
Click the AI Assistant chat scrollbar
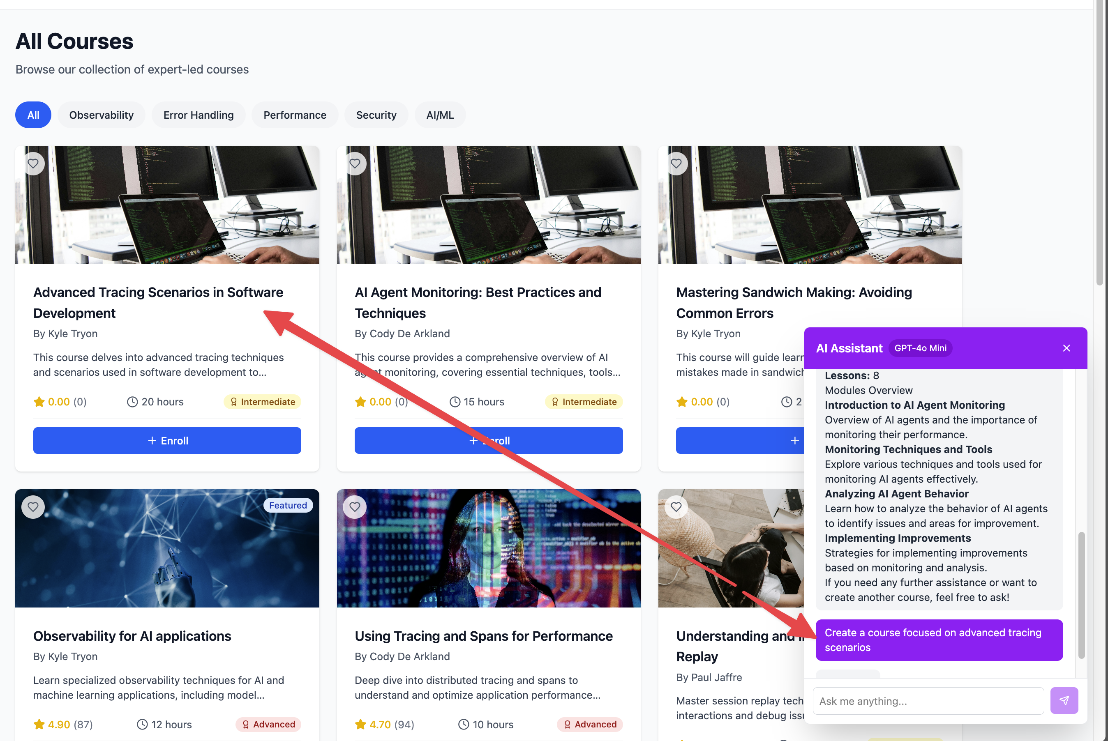[x=1081, y=596]
